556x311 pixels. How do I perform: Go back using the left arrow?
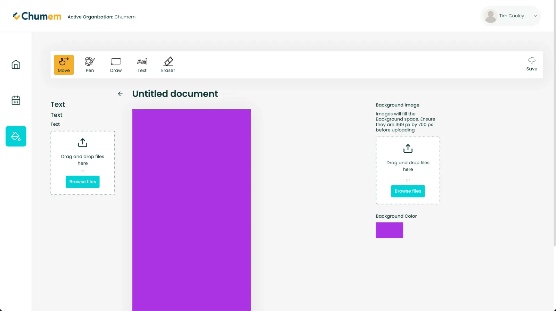(x=120, y=94)
